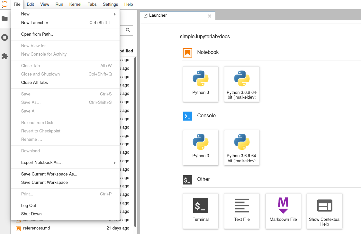The width and height of the screenshot is (361, 234).
Task: Click the simpleJupyterlab/docs path heading
Action: (205, 37)
